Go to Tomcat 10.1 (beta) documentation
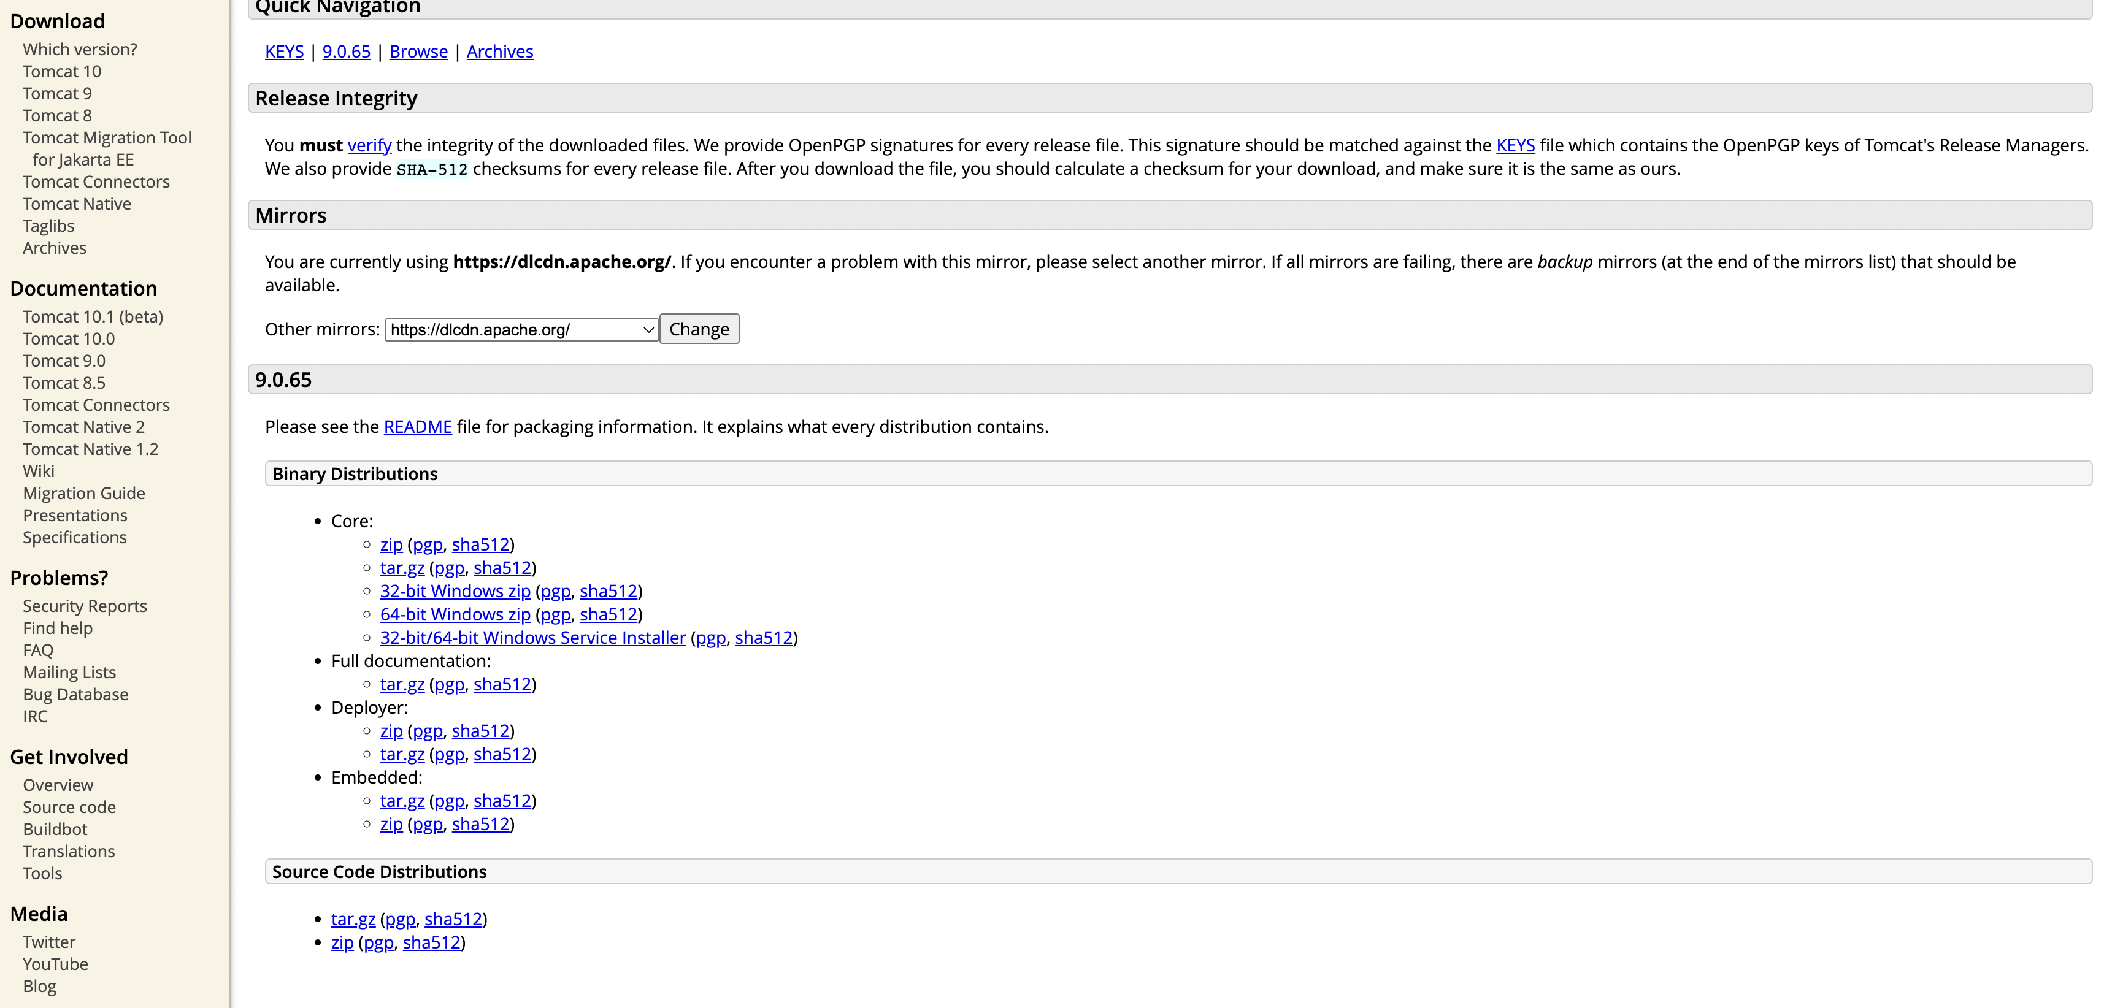Screen dimensions: 2104x1008 click(93, 316)
